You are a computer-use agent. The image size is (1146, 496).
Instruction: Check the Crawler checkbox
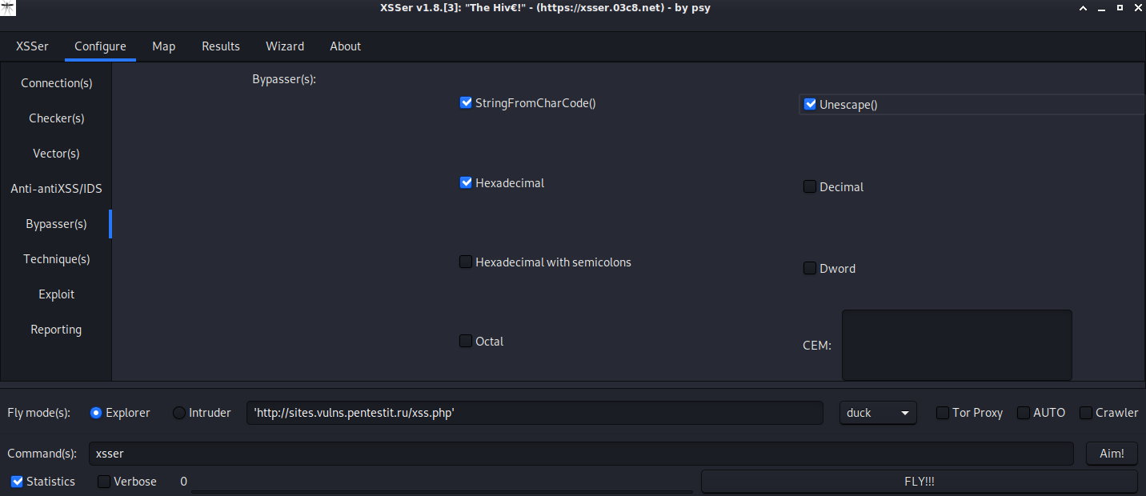[x=1086, y=413]
